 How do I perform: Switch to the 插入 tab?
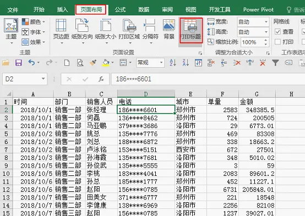(x=62, y=10)
